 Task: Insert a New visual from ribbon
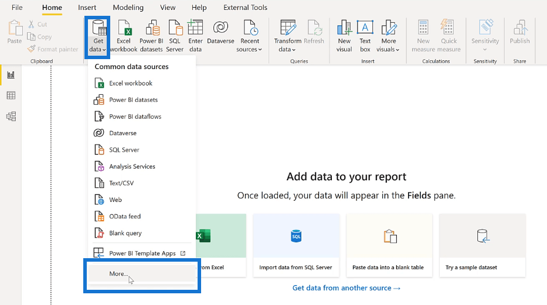pos(344,36)
